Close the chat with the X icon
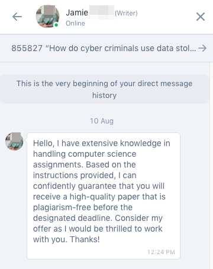 [201, 17]
